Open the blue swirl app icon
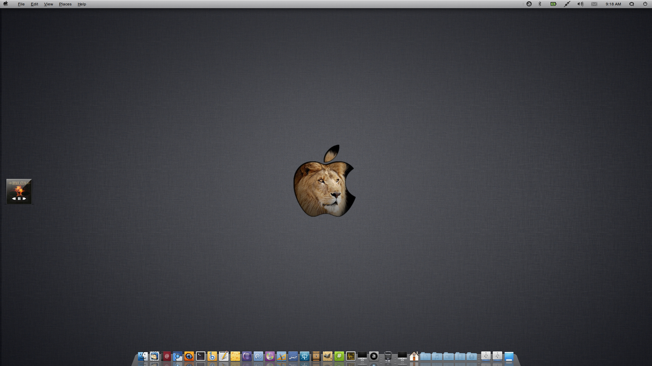 [258, 357]
